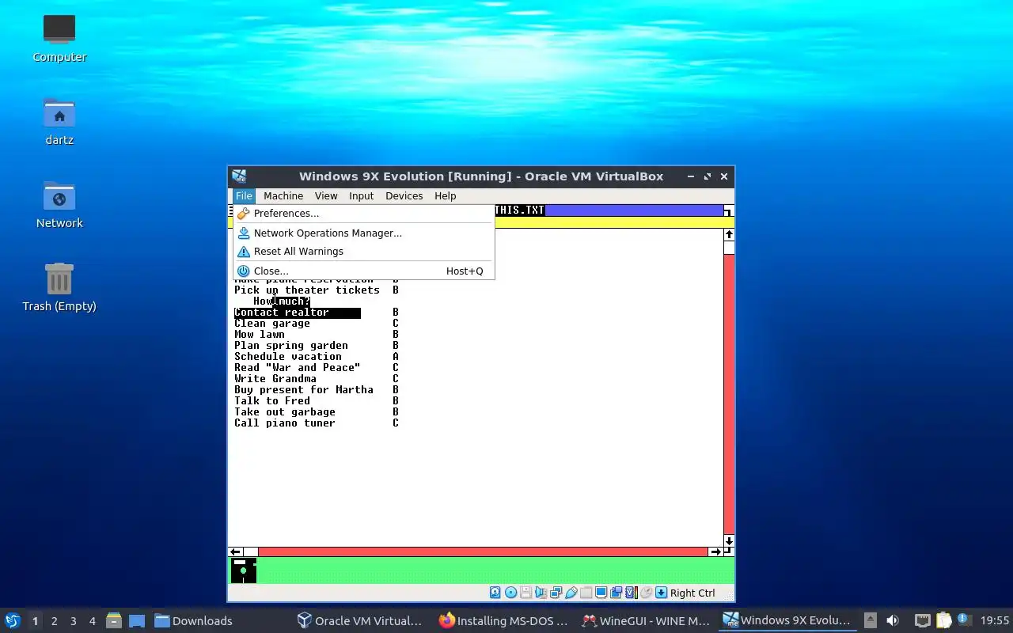
Task: Open the Downloads taskbar entry
Action: [x=193, y=621]
